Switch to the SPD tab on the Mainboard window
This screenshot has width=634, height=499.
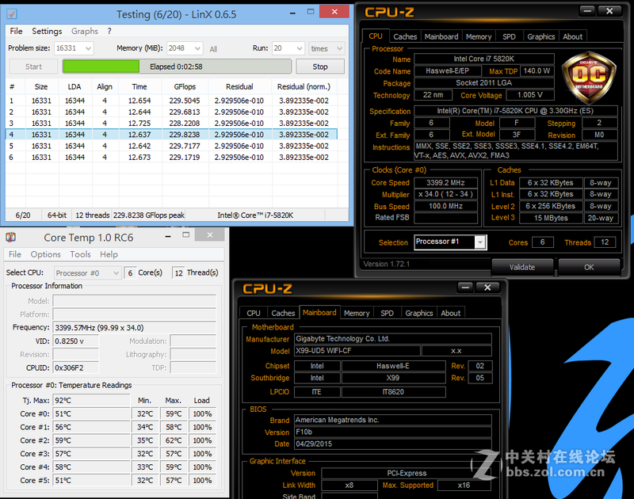[x=387, y=313]
